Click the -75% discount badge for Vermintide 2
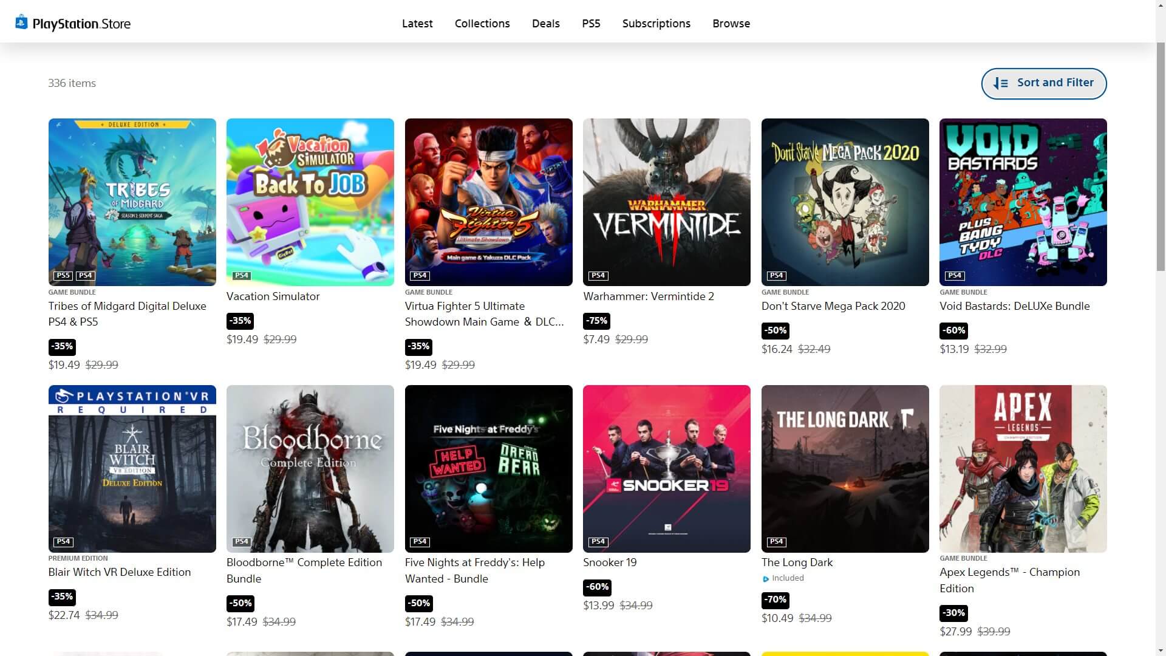The image size is (1166, 656). [596, 321]
